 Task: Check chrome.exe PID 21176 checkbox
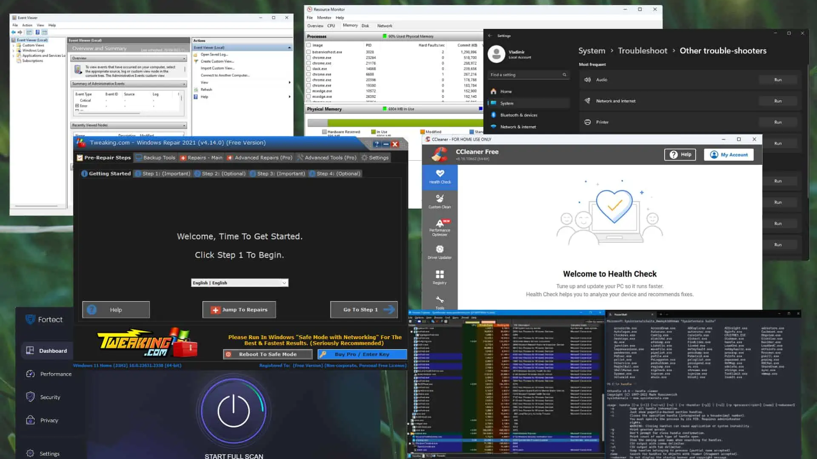(309, 63)
